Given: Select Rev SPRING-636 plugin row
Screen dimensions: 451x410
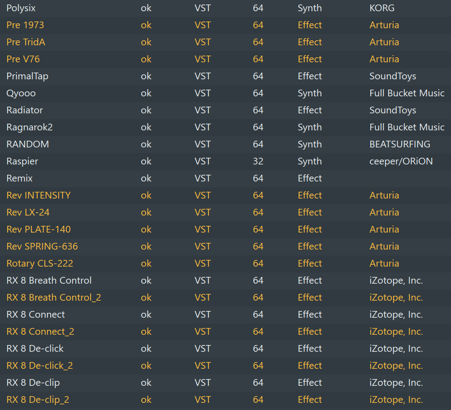Looking at the screenshot, I should (42, 246).
